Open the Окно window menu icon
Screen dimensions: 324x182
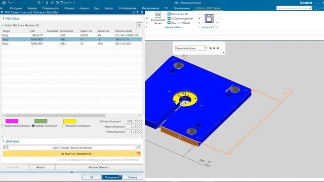pos(61,3)
